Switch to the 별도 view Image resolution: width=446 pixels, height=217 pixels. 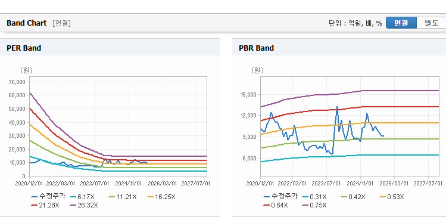coord(432,23)
